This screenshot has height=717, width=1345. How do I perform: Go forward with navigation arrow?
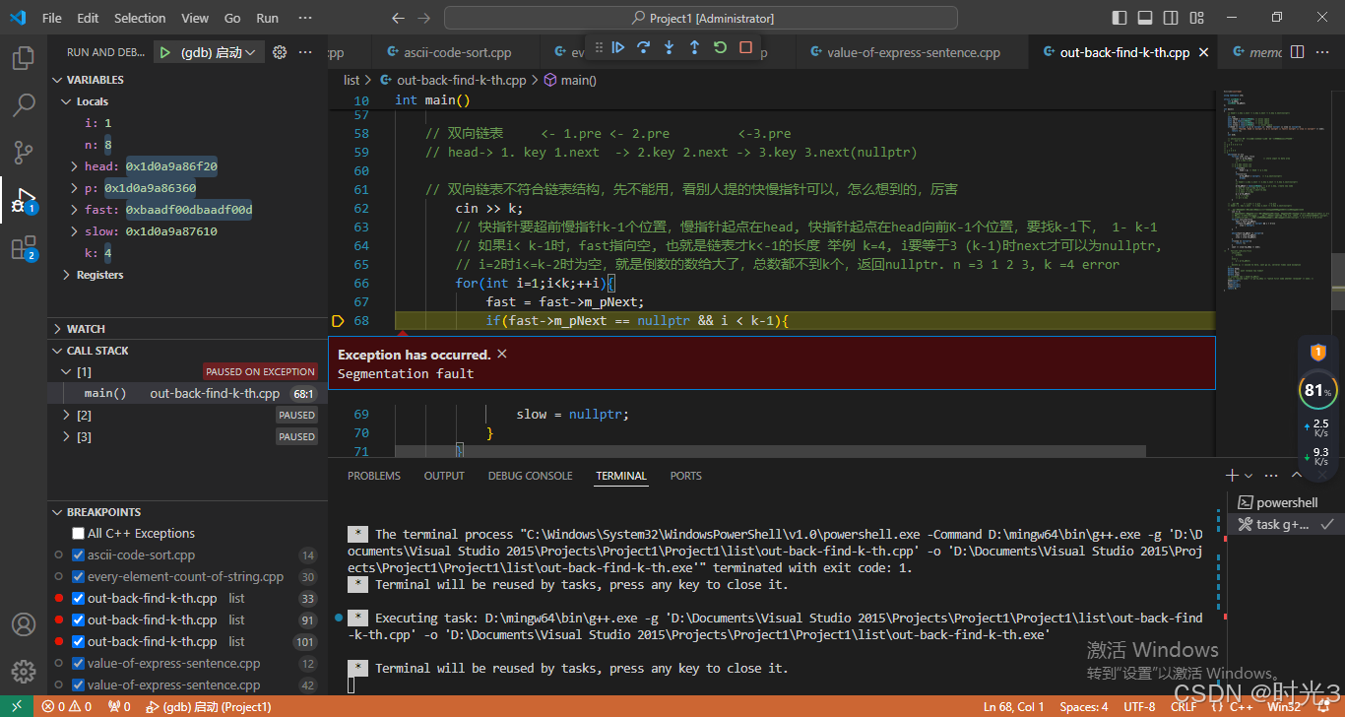pos(423,18)
